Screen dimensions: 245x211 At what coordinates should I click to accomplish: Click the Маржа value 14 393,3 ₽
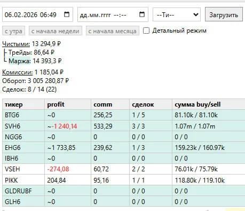47,61
